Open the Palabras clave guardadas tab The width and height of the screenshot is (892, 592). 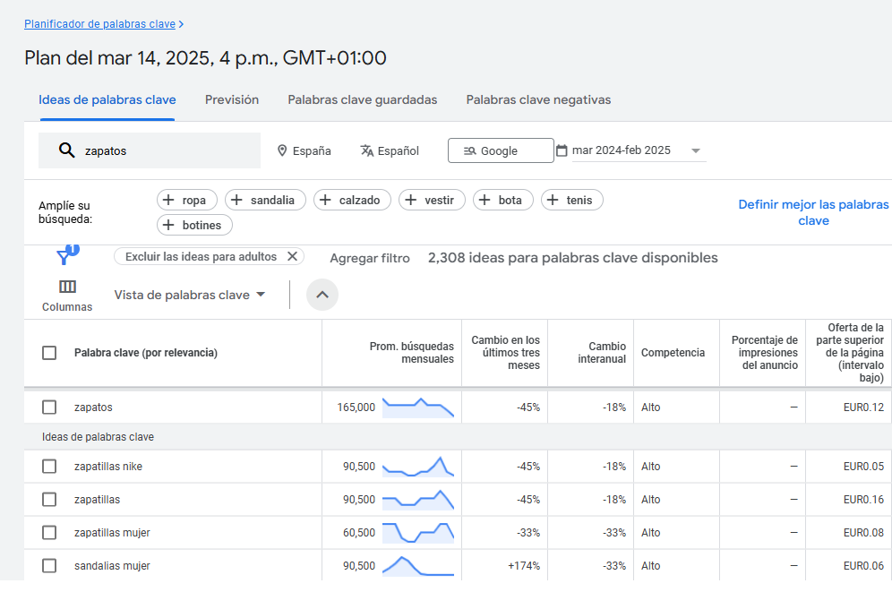point(363,100)
